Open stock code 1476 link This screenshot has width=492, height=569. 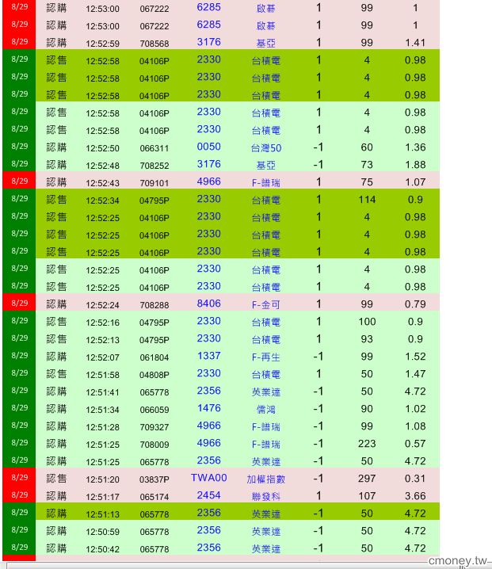tap(208, 408)
